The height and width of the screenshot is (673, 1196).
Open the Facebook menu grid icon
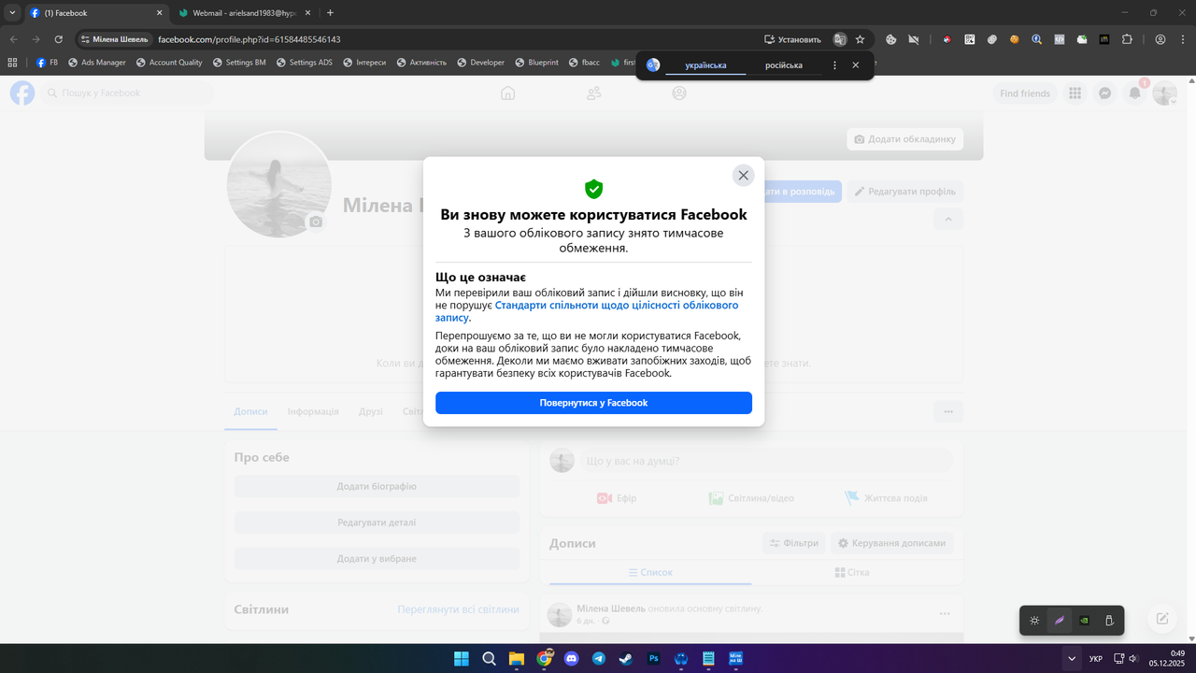1075,93
